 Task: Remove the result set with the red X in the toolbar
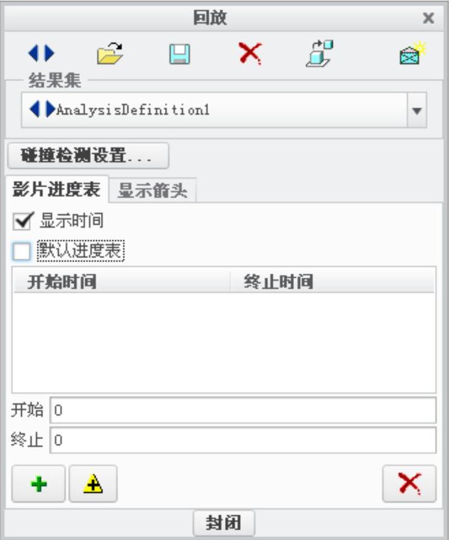click(250, 53)
